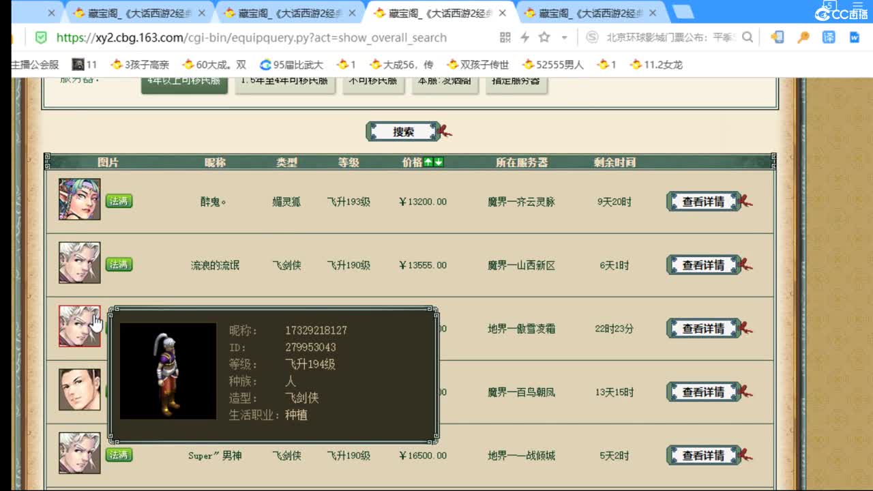This screenshot has height=491, width=873.
Task: Close the first partially visible tab
Action: click(x=51, y=13)
